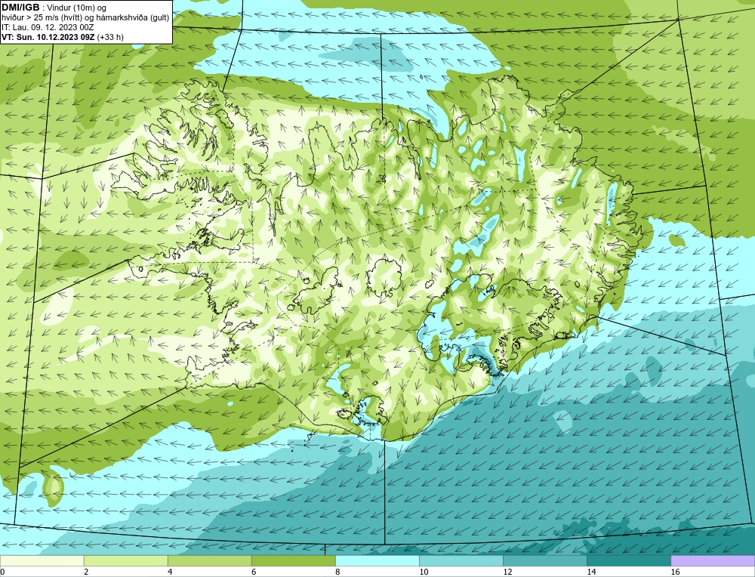Click the legend tick label '4'
The width and height of the screenshot is (755, 577).
(170, 572)
